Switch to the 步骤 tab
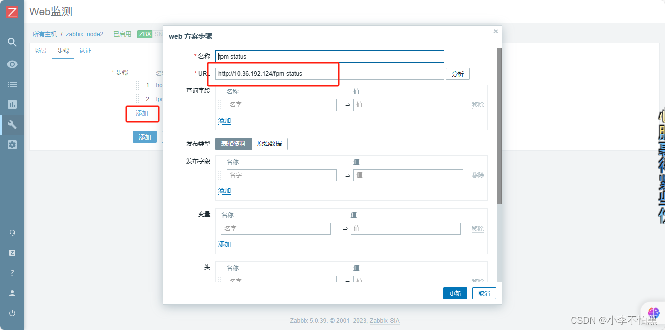 pos(63,51)
